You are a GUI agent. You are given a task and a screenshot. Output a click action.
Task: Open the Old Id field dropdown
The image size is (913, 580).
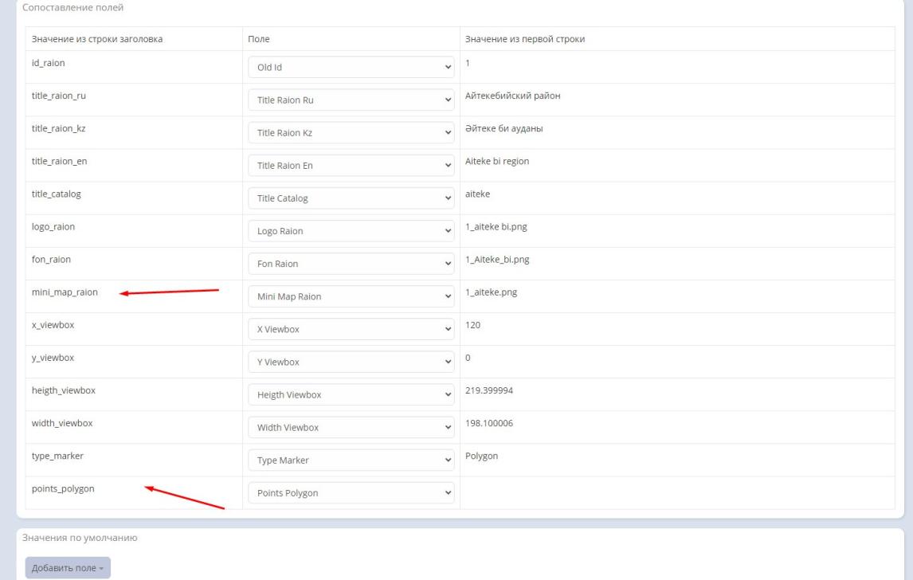351,68
